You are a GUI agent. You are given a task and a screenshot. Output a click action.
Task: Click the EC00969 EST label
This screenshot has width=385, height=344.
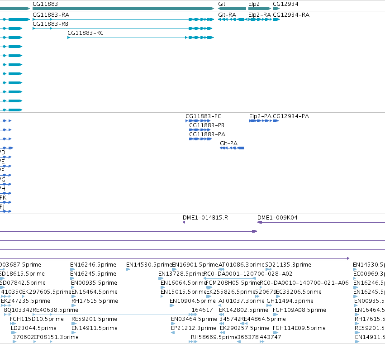(x=369, y=274)
